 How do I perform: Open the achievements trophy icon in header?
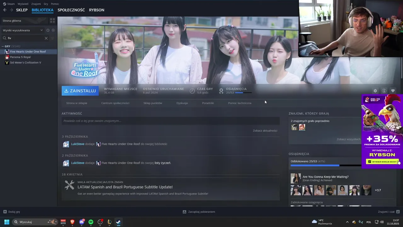click(x=221, y=91)
